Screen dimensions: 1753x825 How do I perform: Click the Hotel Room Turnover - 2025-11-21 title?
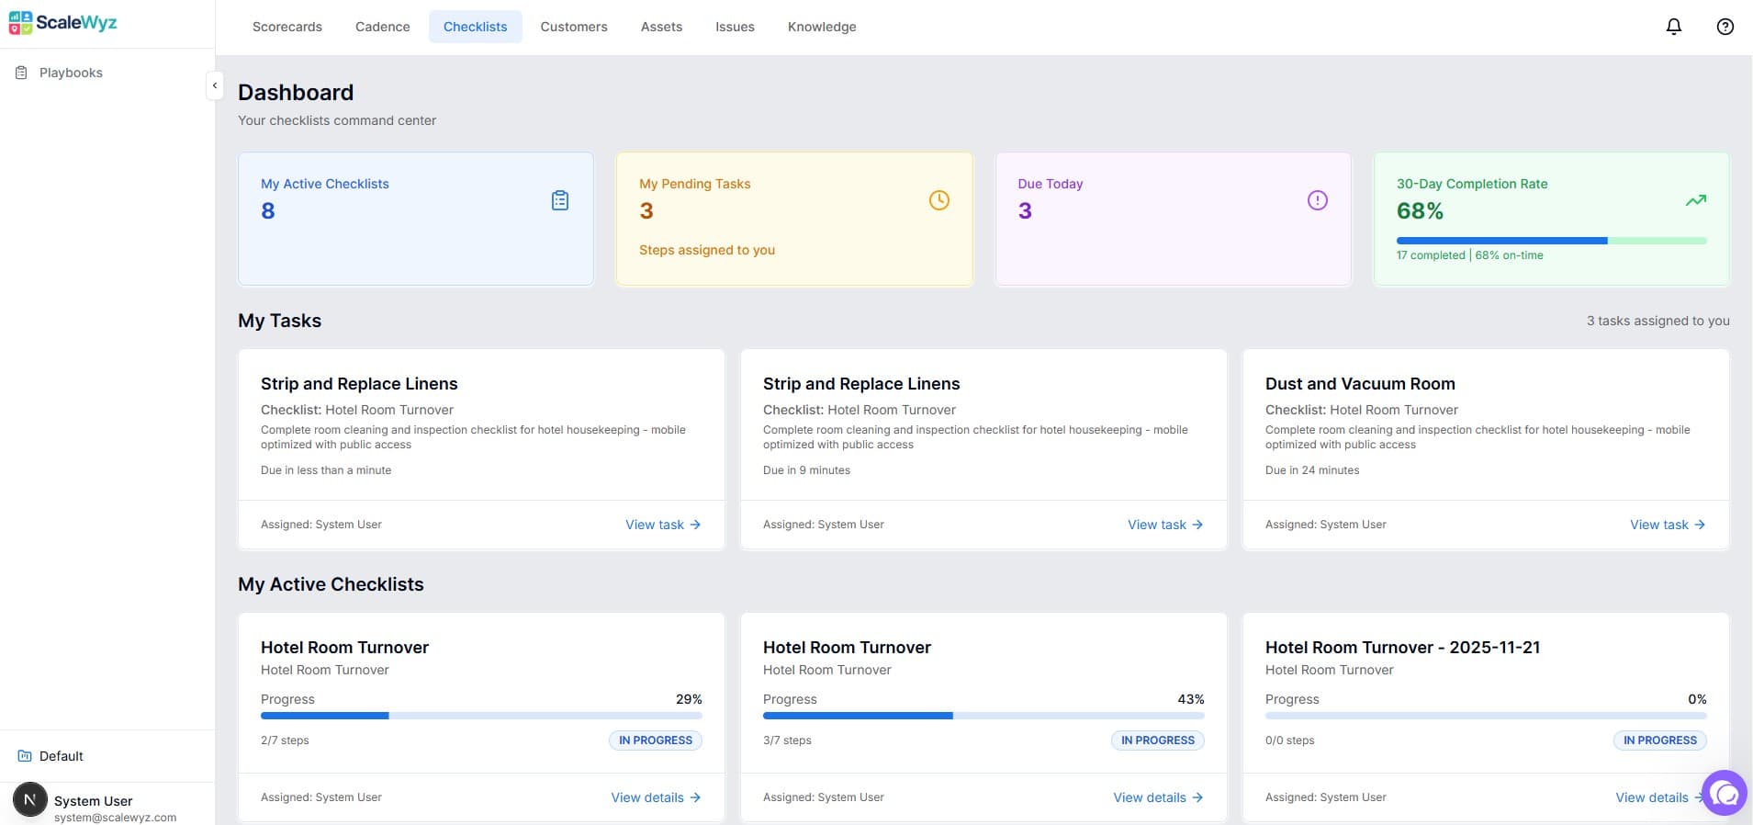coord(1402,648)
